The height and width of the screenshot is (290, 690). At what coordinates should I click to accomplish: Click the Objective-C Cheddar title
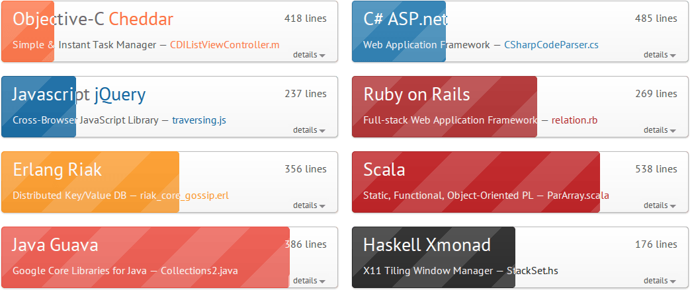click(93, 18)
